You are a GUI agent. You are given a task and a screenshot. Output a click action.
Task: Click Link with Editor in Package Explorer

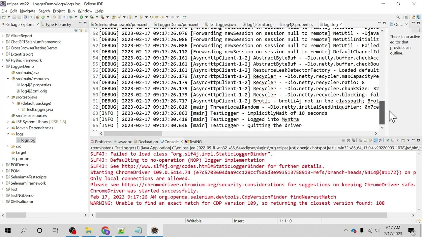click(x=80, y=30)
